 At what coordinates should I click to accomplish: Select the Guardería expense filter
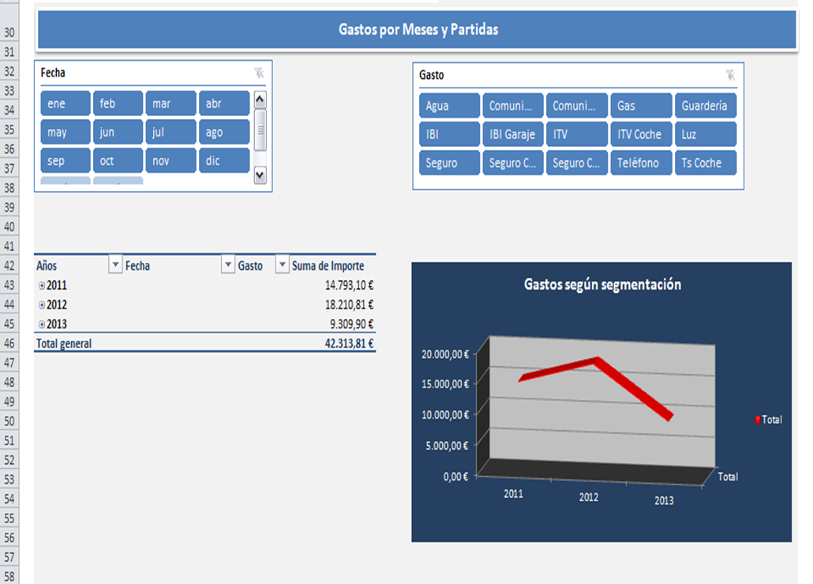(x=705, y=106)
